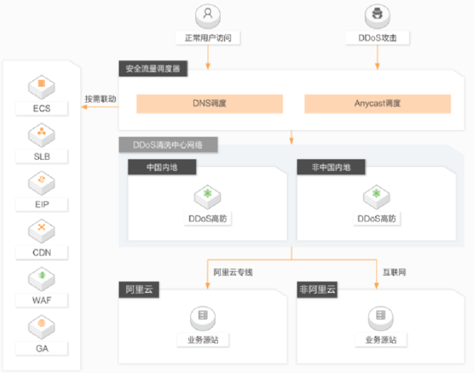
Task: Click DDoS高防 label in 中国内地 panel
Action: tap(208, 219)
